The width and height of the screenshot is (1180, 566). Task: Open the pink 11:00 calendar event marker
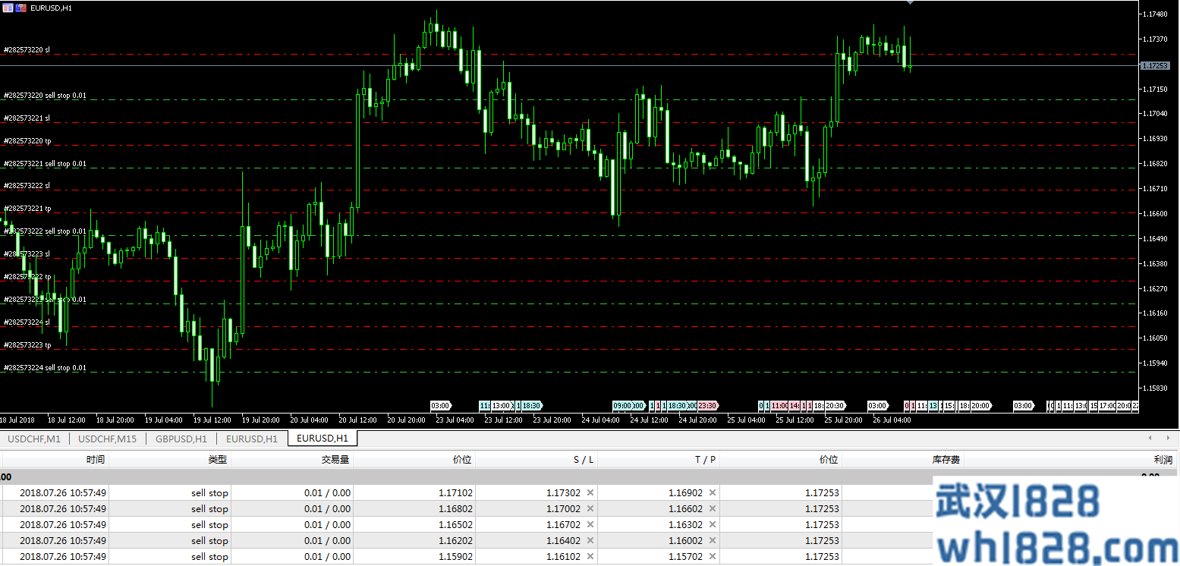coord(779,406)
